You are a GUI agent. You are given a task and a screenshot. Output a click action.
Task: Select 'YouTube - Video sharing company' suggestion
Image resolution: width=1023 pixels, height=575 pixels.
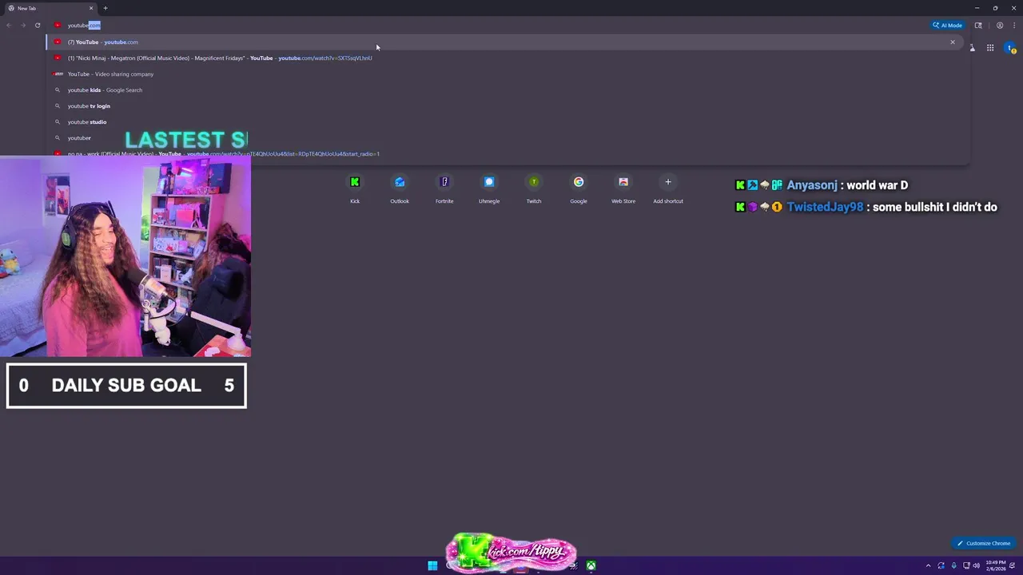[x=507, y=73]
